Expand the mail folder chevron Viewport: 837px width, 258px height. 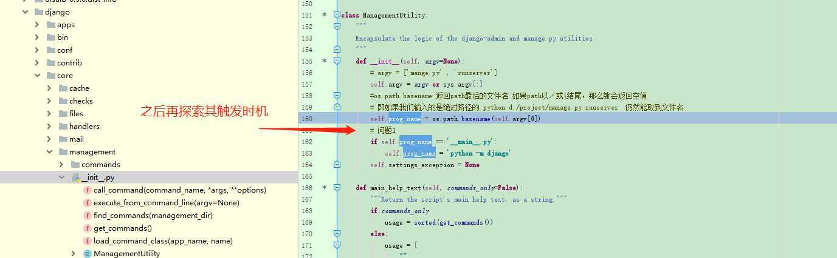[49, 139]
